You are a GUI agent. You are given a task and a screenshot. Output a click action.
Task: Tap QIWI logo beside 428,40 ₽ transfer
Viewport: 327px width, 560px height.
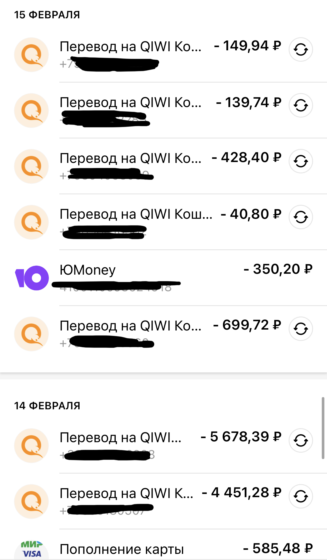tap(31, 166)
